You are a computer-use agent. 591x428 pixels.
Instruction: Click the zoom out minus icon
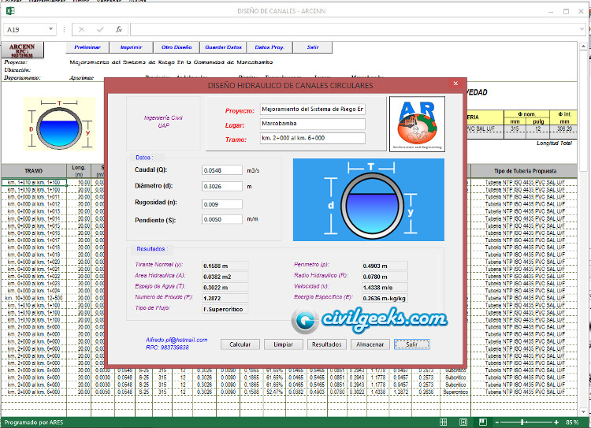pyautogui.click(x=498, y=422)
